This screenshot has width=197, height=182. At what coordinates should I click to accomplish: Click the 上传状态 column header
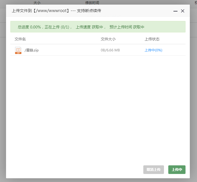tap(152, 39)
